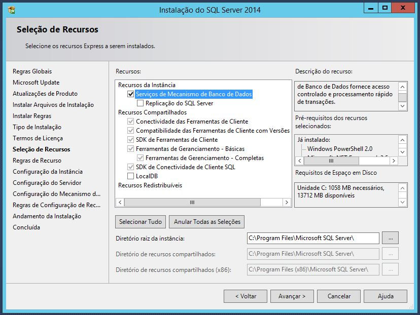Click up arrow in prerequisites list scrollbar
420x315 pixels.
[402, 140]
